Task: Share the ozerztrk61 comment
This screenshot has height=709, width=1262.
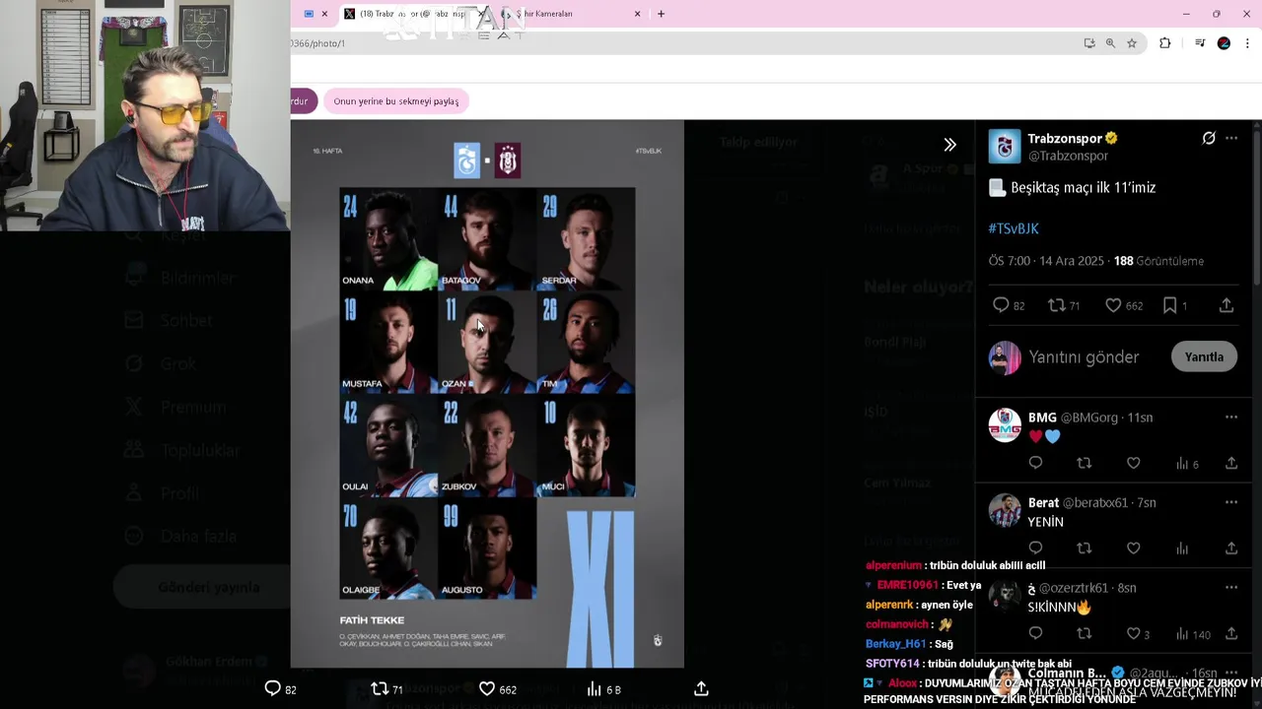Action: tap(1231, 634)
